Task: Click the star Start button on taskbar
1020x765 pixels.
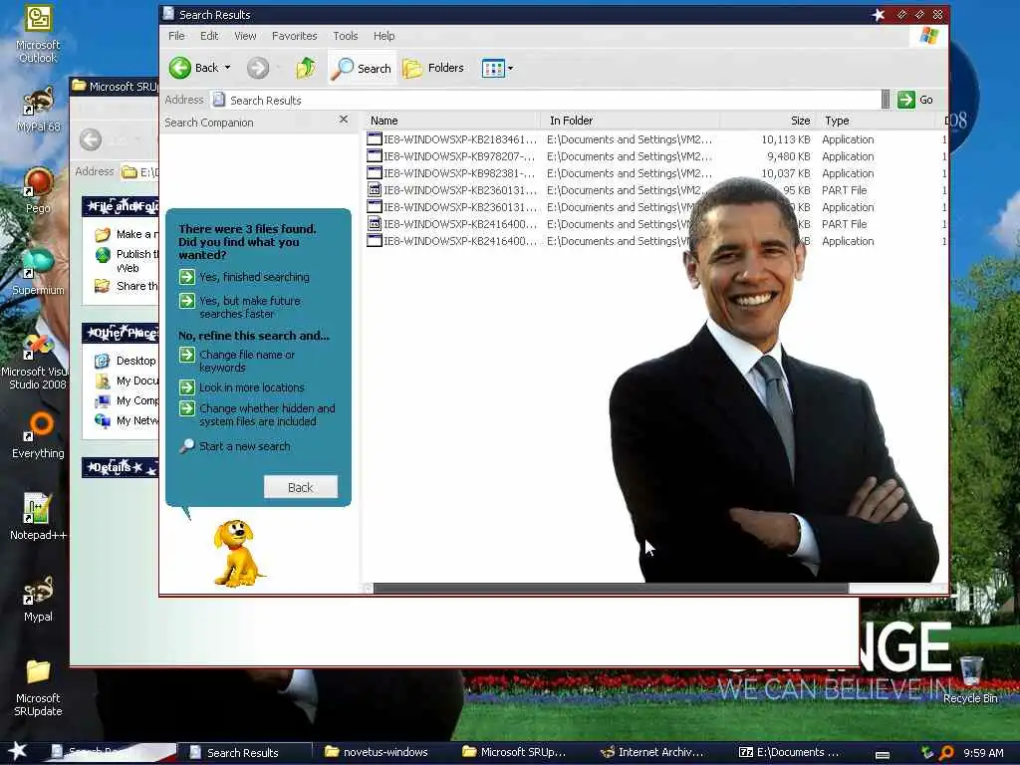Action: [17, 751]
